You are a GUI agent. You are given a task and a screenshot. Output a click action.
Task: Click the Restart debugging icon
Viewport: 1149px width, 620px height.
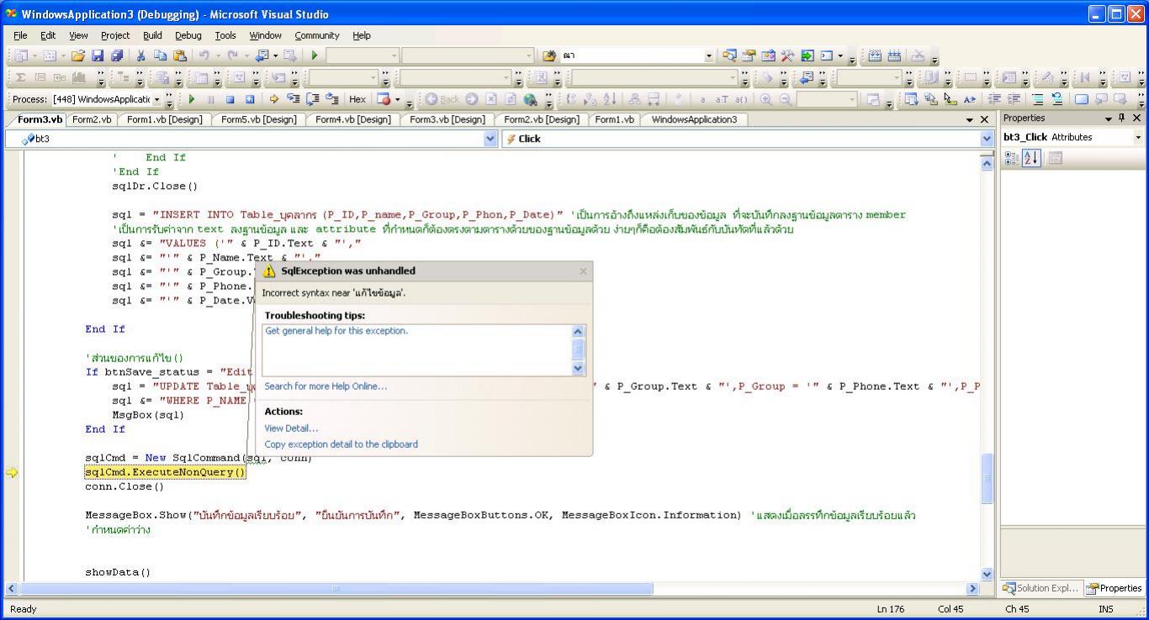tap(250, 99)
